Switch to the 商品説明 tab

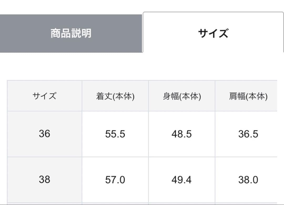pyautogui.click(x=71, y=34)
